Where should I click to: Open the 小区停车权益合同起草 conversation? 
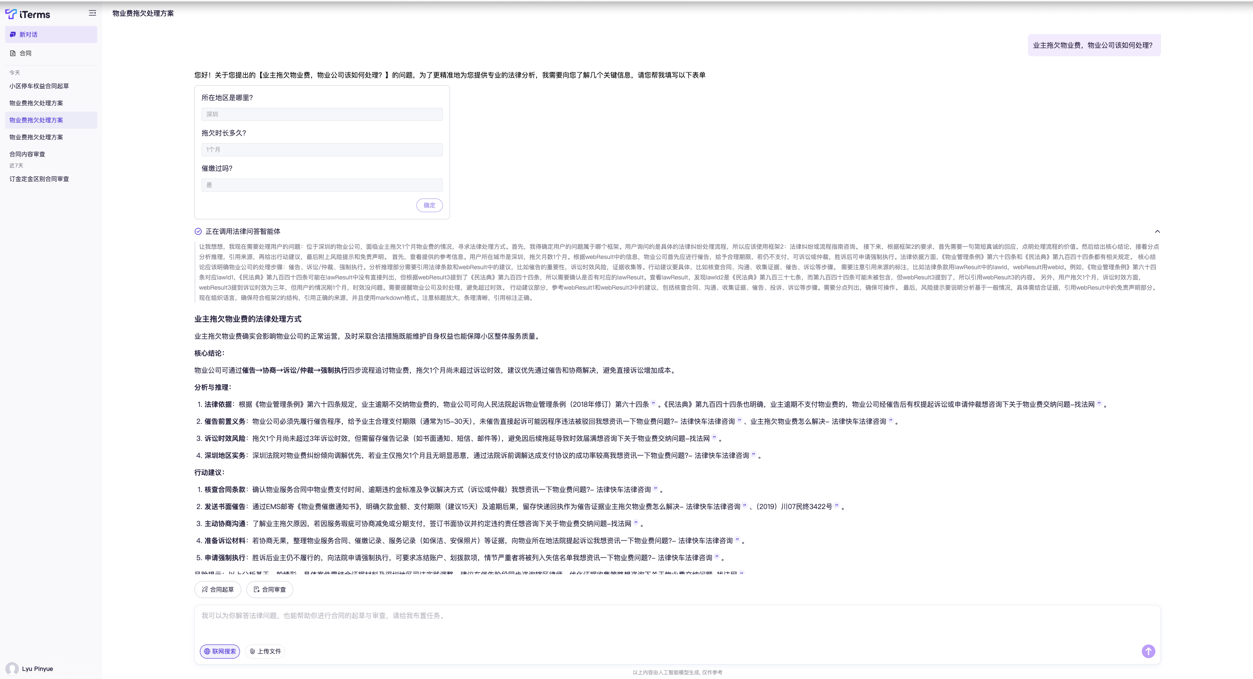[x=39, y=86]
